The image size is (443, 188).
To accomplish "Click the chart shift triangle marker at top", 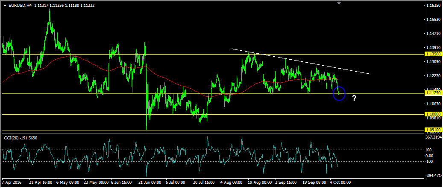I will pyautogui.click(x=339, y=3).
